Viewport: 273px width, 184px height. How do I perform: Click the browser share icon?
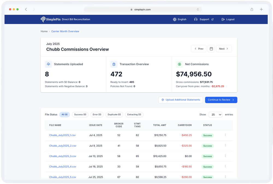tap(252, 9)
